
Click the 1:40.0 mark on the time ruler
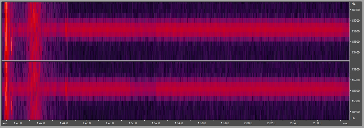point(18,123)
